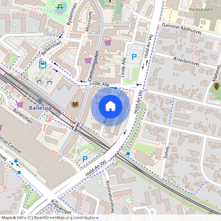The width and height of the screenshot is (221, 221).
Task: Click the blue home location marker
Action: tap(110, 107)
